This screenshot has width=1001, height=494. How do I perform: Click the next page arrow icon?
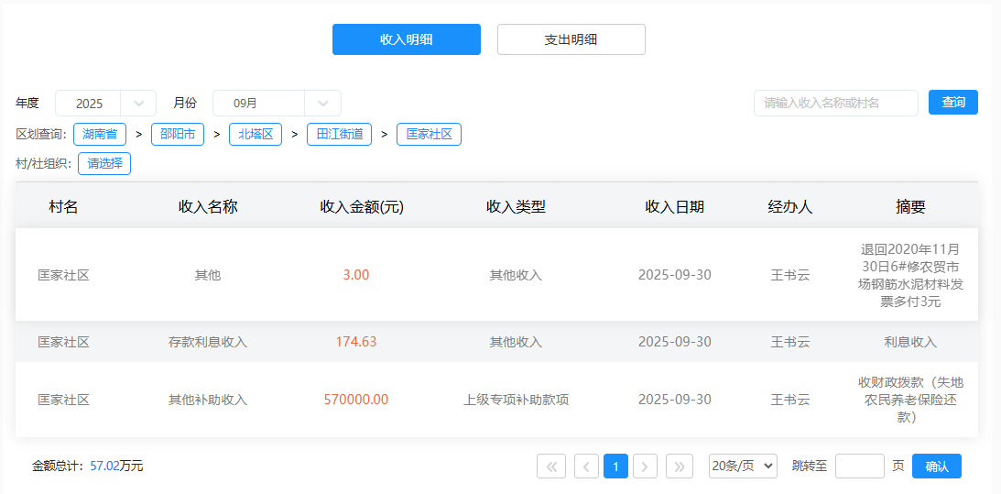click(646, 467)
